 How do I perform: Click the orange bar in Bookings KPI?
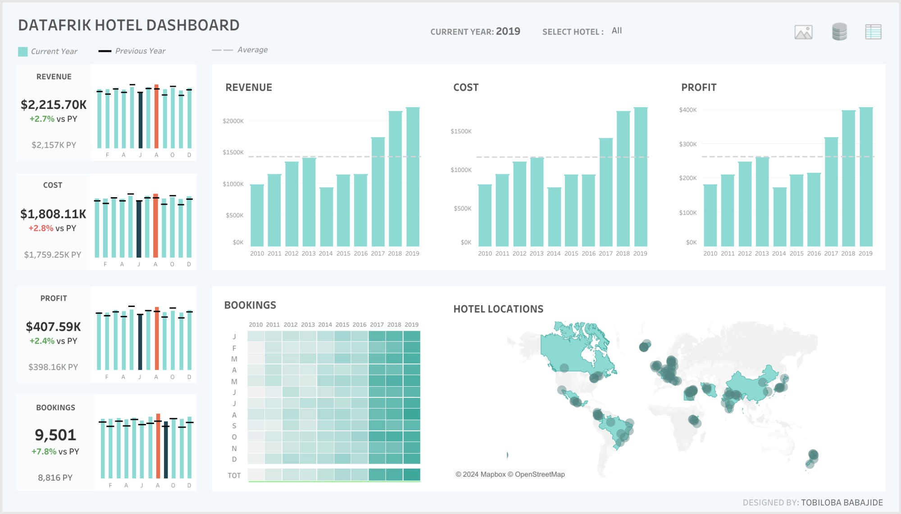click(158, 446)
